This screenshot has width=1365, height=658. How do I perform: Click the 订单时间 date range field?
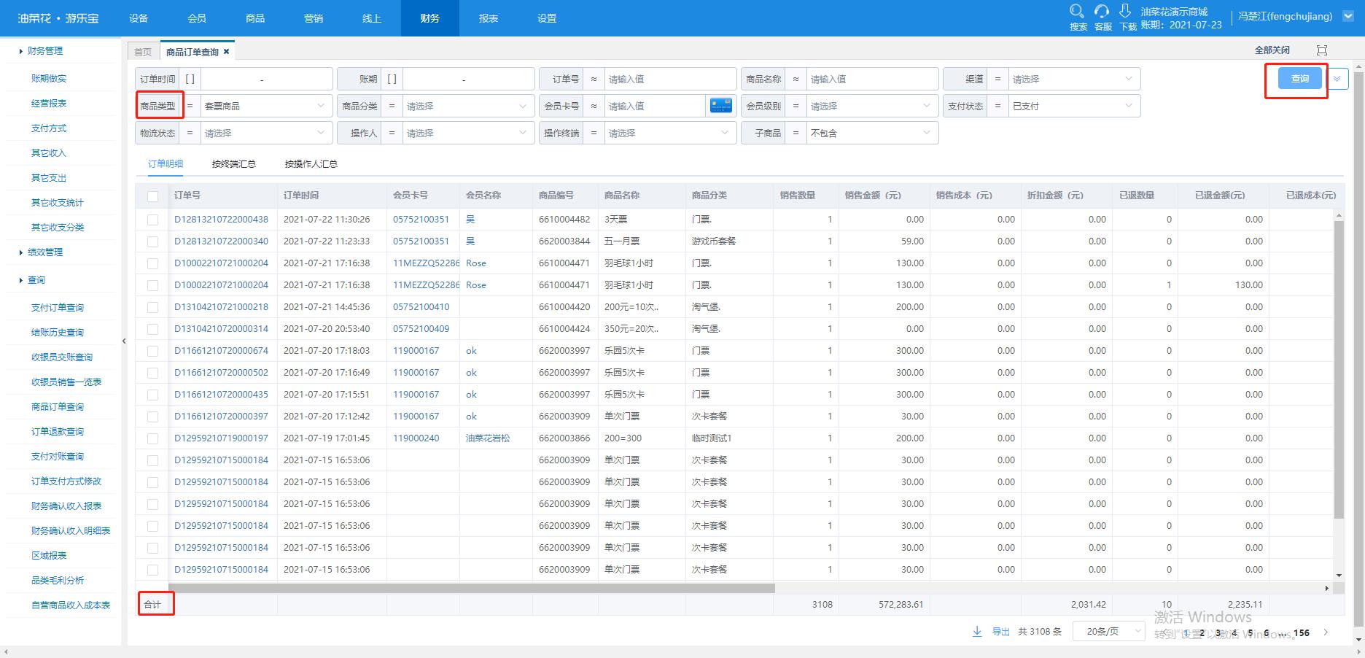(266, 79)
